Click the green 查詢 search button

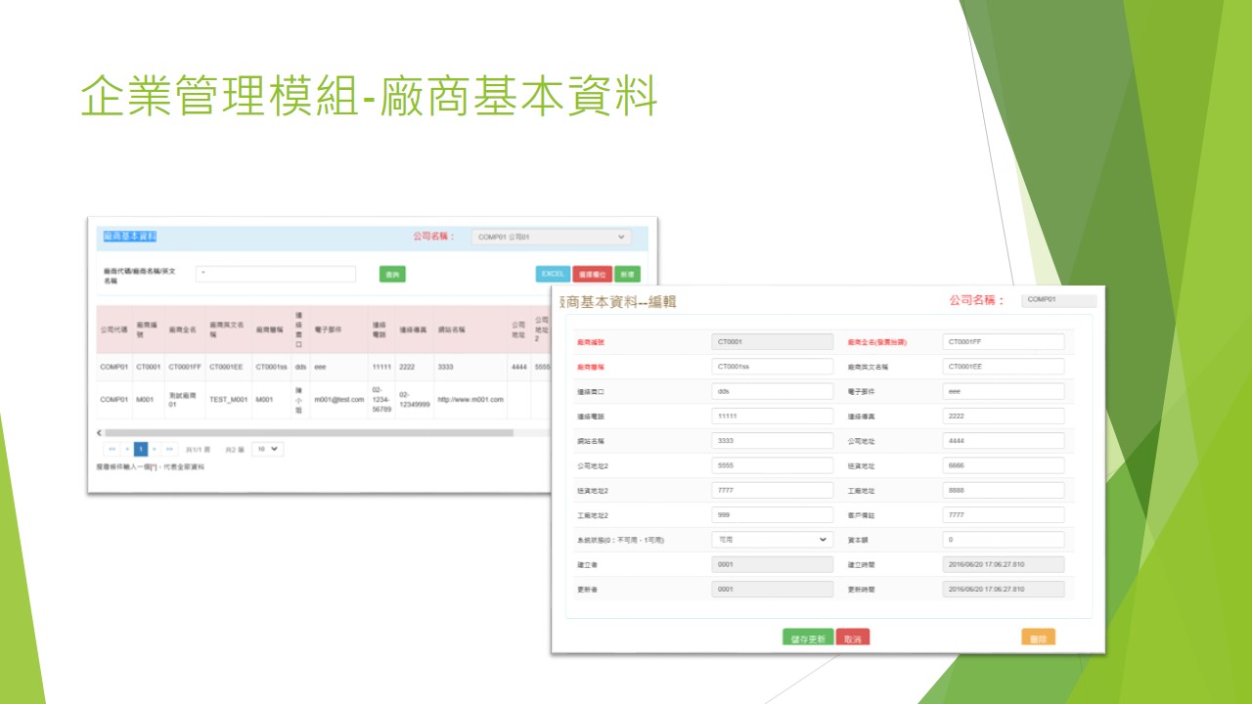pyautogui.click(x=392, y=275)
